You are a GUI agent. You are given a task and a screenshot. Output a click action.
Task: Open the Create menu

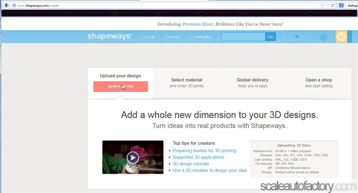[149, 37]
